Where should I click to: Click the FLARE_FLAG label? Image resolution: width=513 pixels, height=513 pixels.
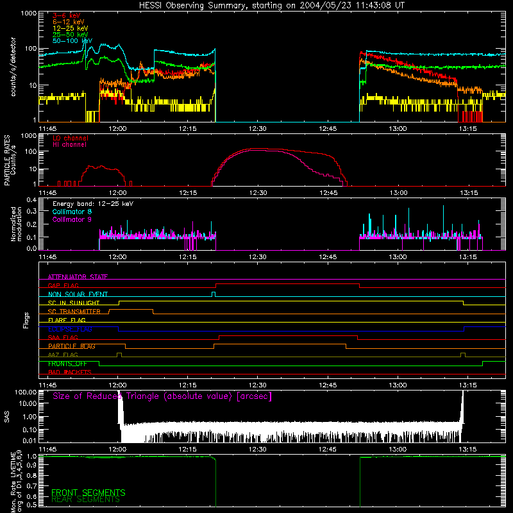tap(67, 320)
